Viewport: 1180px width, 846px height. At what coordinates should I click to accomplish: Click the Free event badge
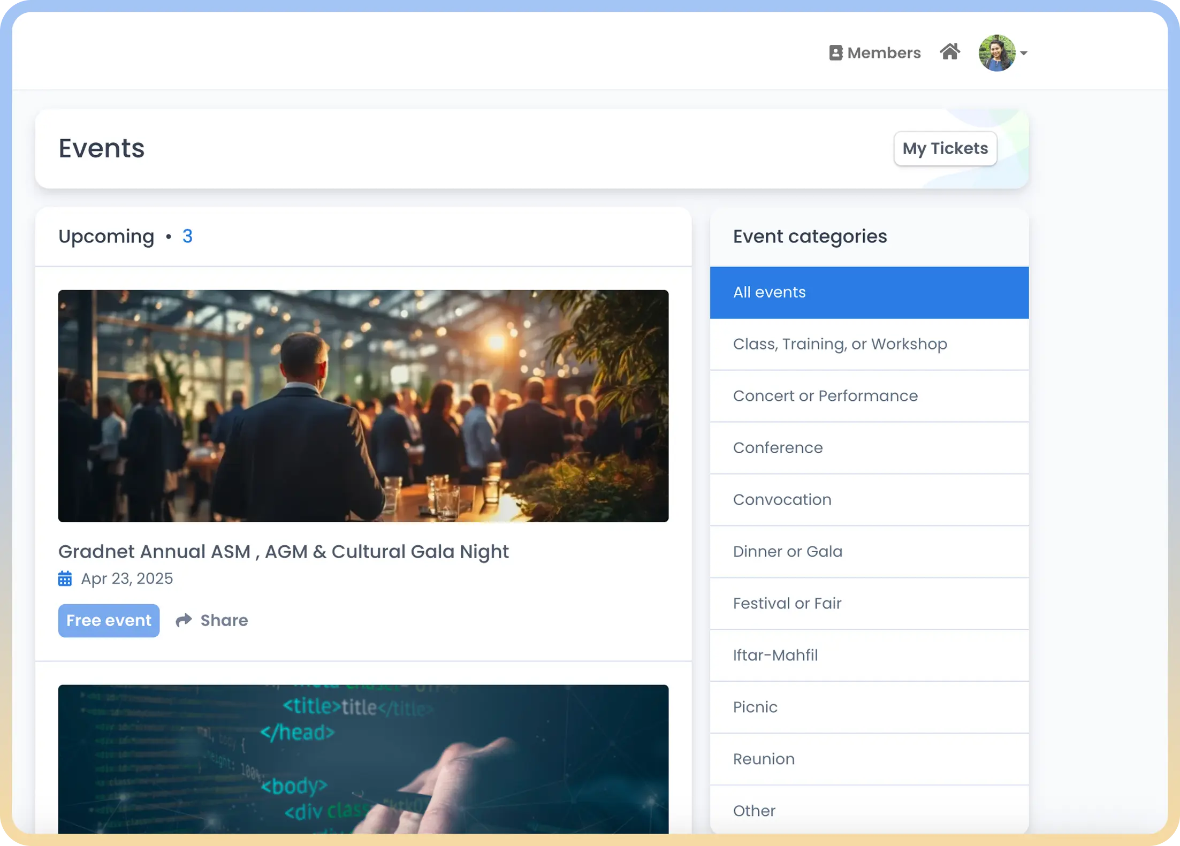109,620
